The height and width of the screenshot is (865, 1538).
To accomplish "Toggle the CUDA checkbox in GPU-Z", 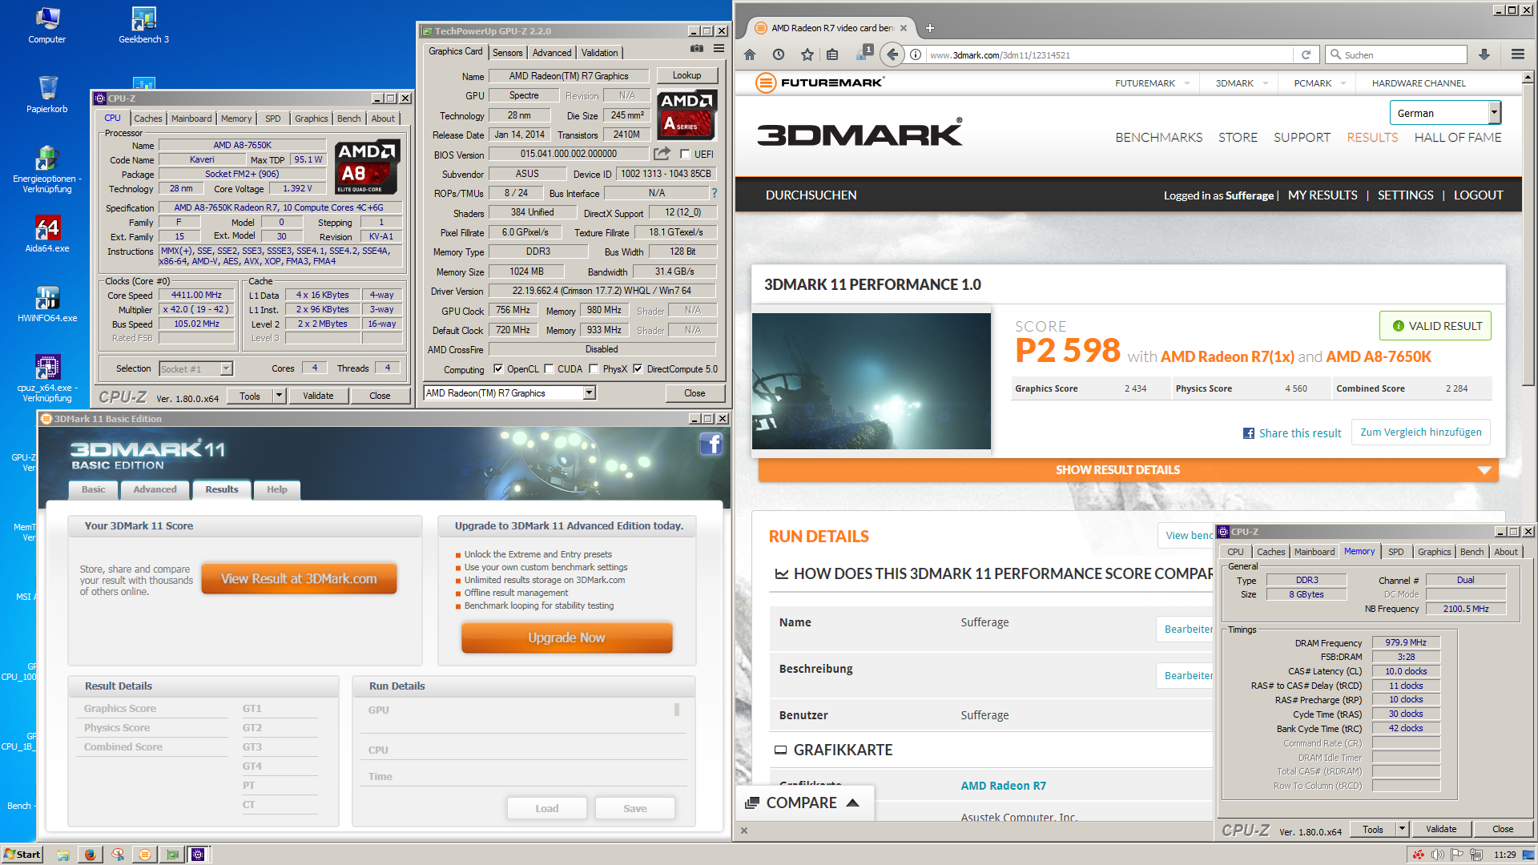I will coord(549,369).
